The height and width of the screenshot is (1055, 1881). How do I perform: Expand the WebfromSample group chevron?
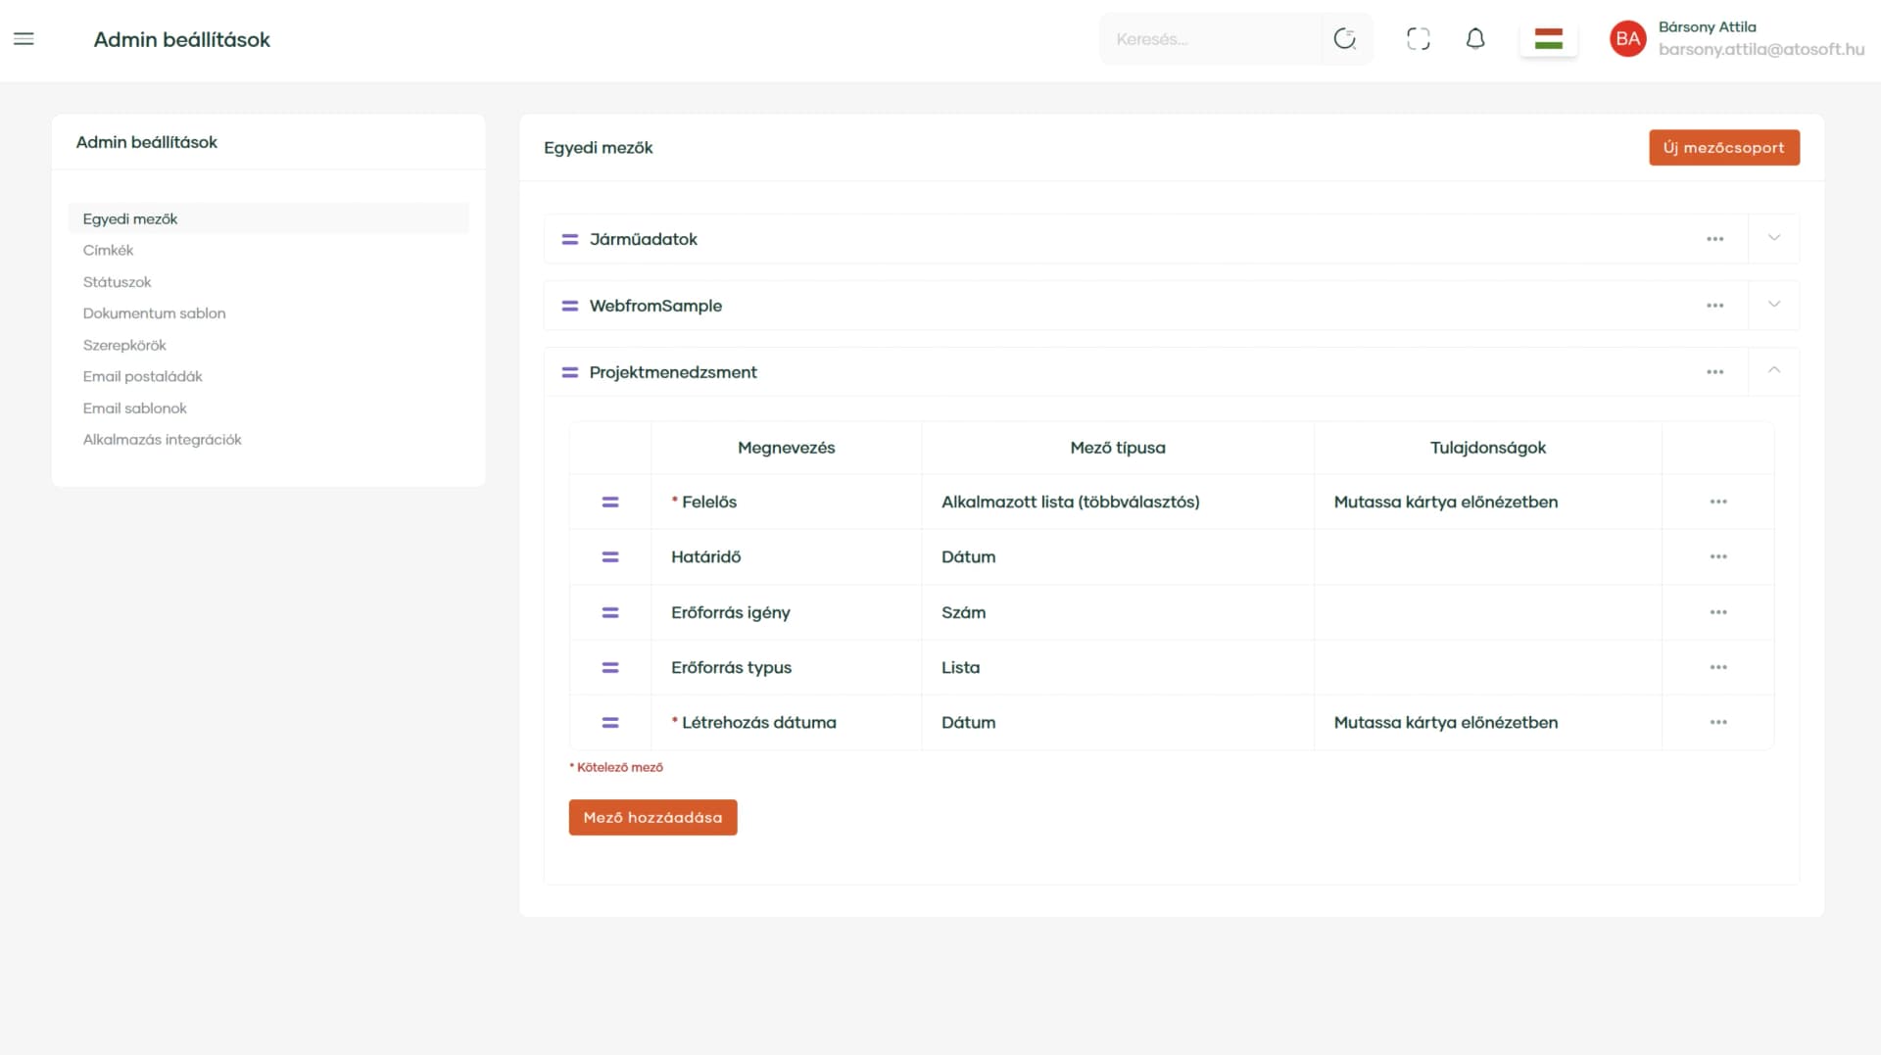click(1773, 305)
